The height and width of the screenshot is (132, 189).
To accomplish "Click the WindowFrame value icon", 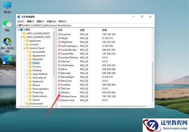I will 59,96.
